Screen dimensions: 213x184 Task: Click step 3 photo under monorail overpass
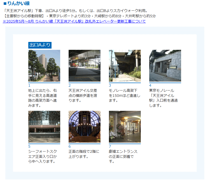(125, 66)
